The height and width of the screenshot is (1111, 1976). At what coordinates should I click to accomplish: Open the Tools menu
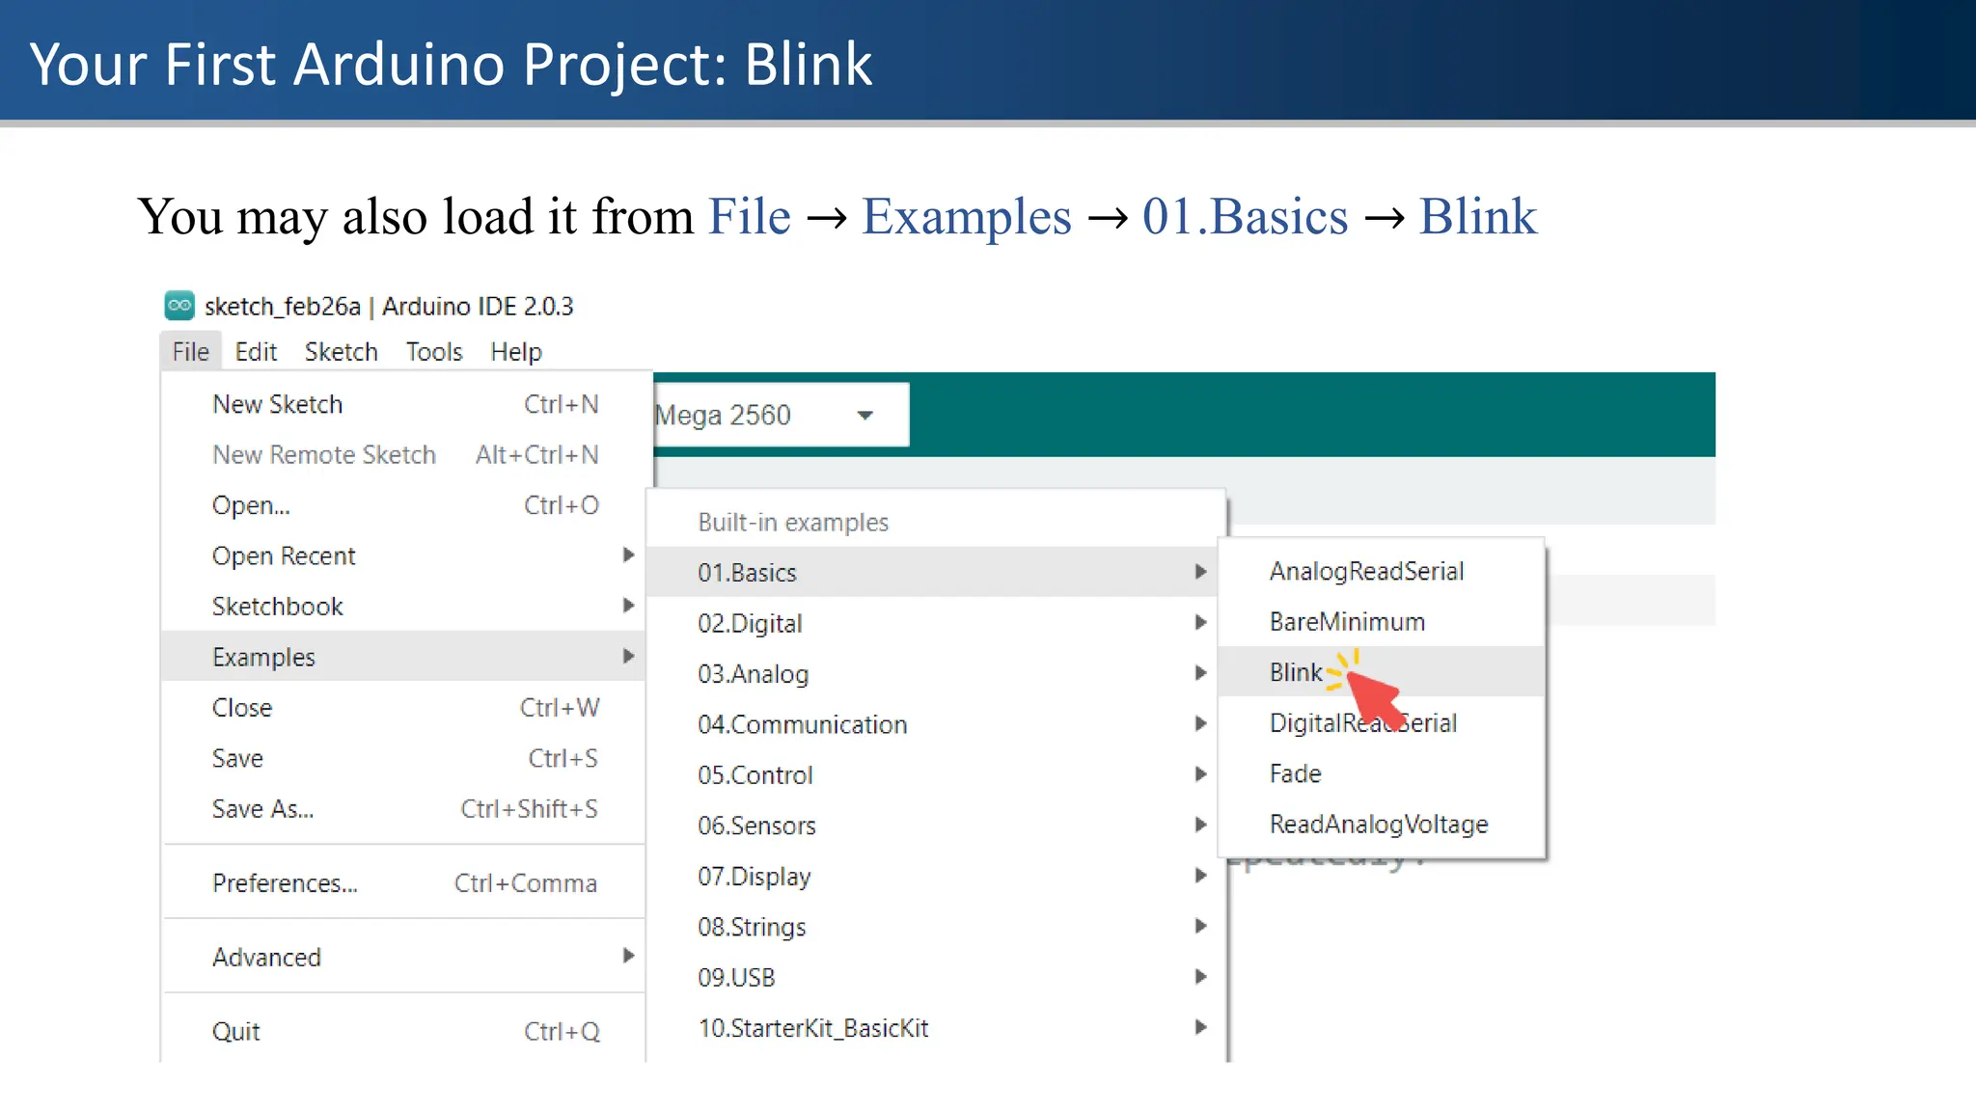(x=434, y=352)
